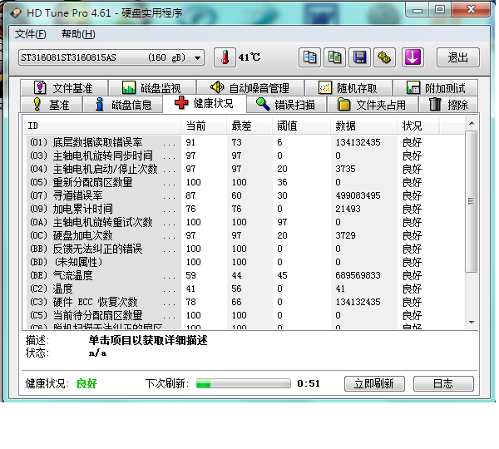This screenshot has width=499, height=449.
Task: Click the thermometer temperature icon
Action: click(225, 57)
